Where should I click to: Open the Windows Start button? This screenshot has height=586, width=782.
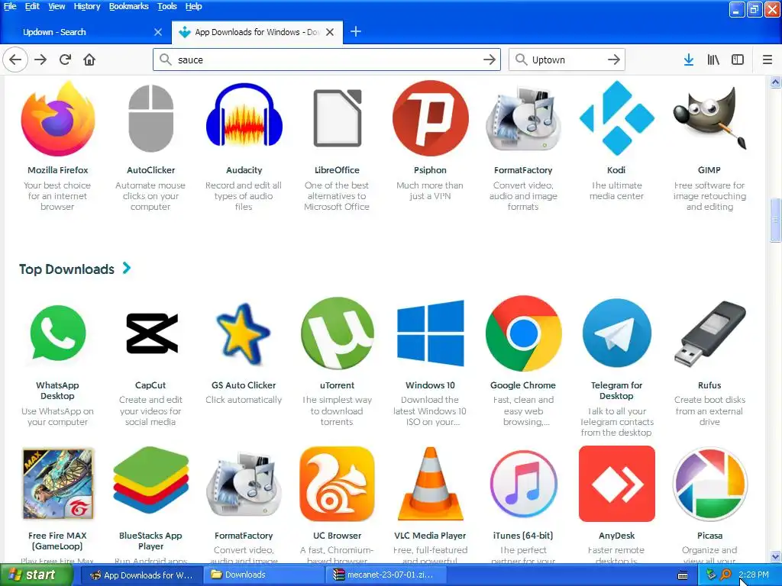point(37,575)
